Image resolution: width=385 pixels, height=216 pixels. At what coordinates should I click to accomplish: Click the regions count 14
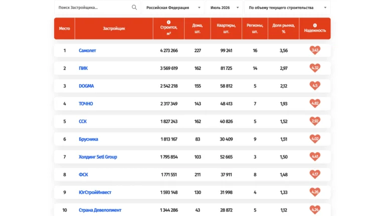[x=255, y=68]
